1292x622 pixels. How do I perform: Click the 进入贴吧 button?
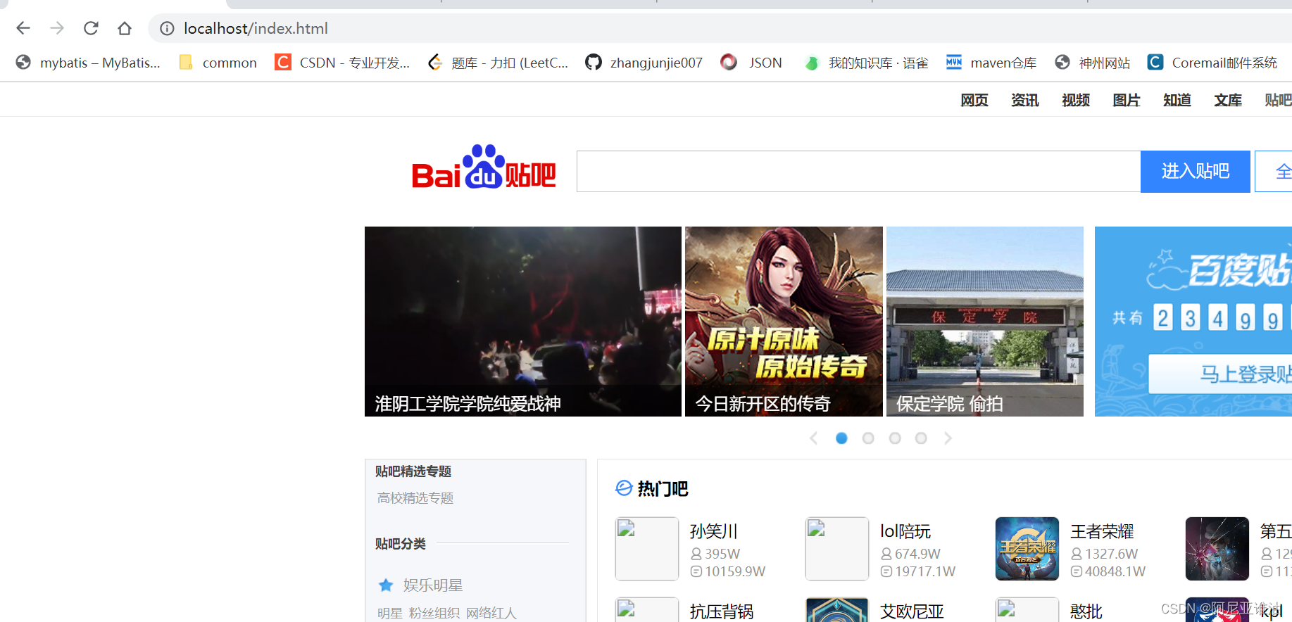(x=1196, y=171)
